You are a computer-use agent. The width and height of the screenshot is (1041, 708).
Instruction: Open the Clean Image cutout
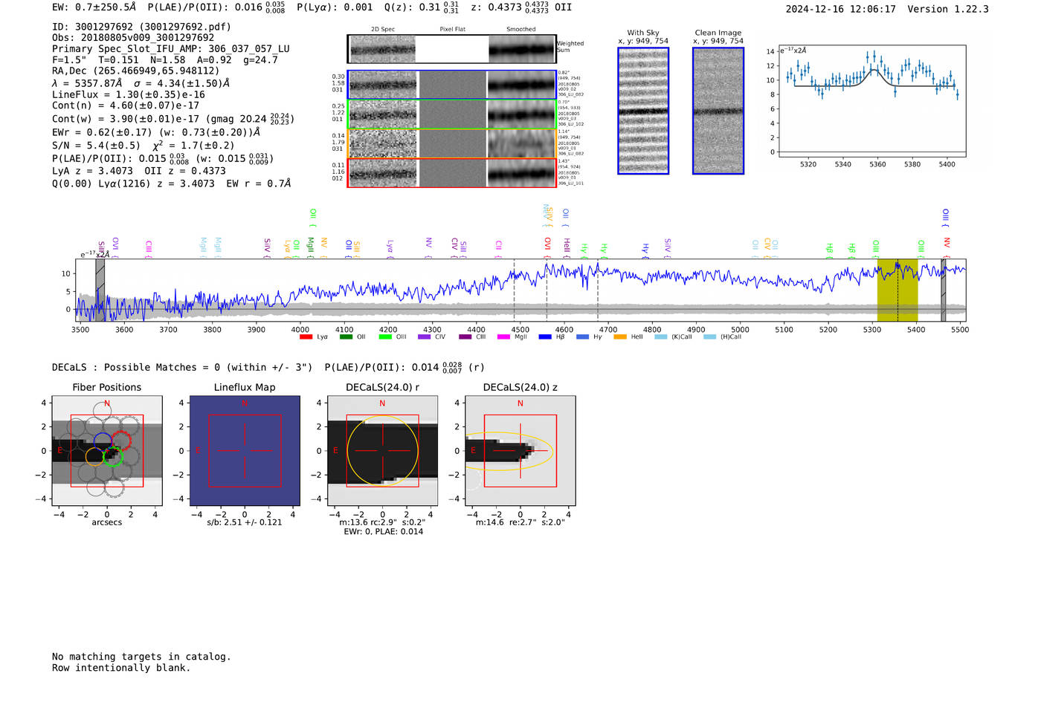[x=718, y=111]
